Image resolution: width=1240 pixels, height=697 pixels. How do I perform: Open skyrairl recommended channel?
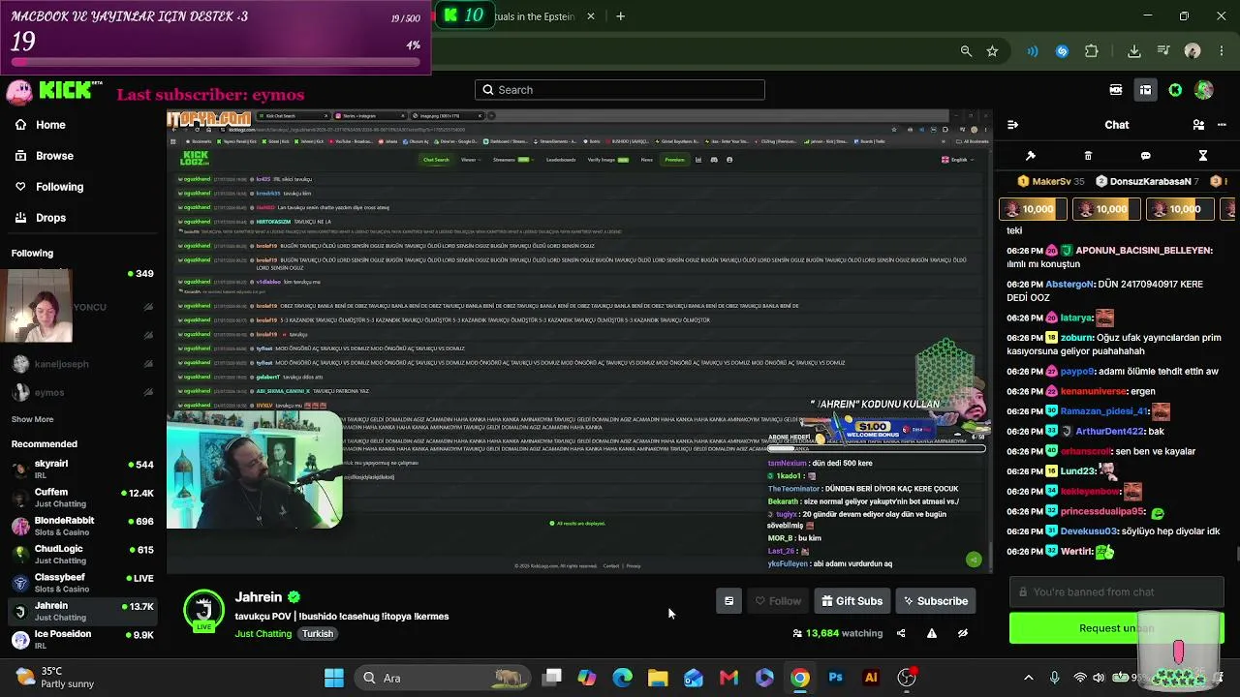[x=82, y=470]
